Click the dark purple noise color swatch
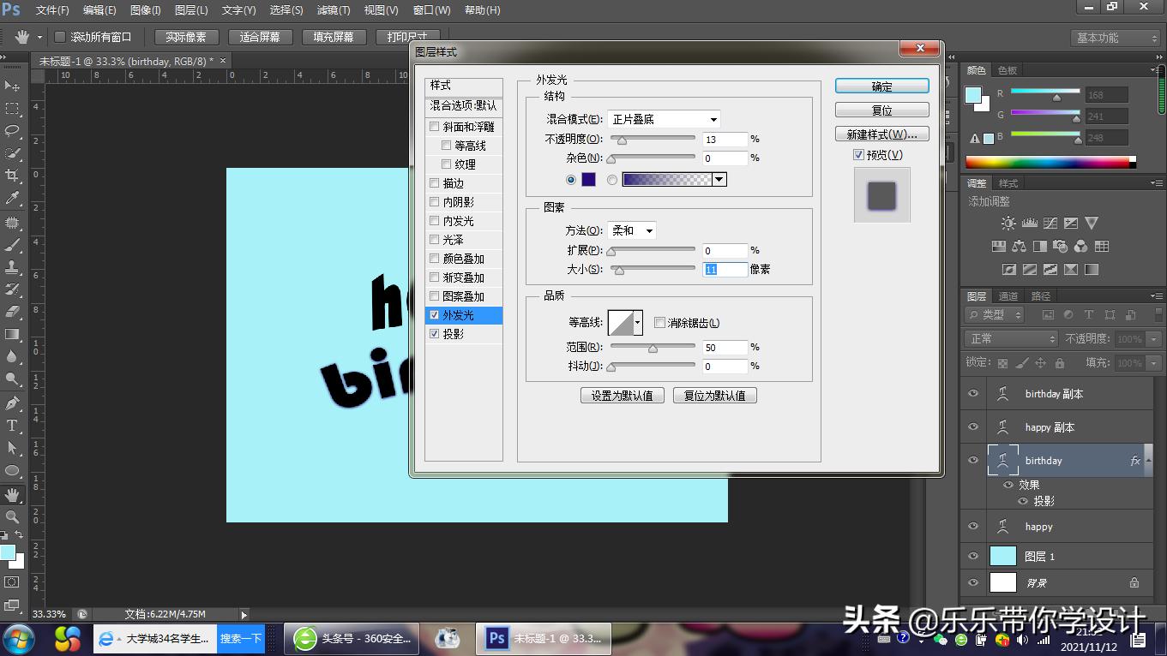This screenshot has width=1167, height=656. point(587,179)
